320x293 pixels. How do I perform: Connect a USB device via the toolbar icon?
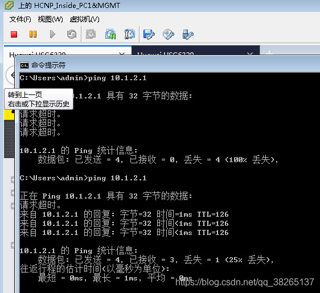point(188,34)
